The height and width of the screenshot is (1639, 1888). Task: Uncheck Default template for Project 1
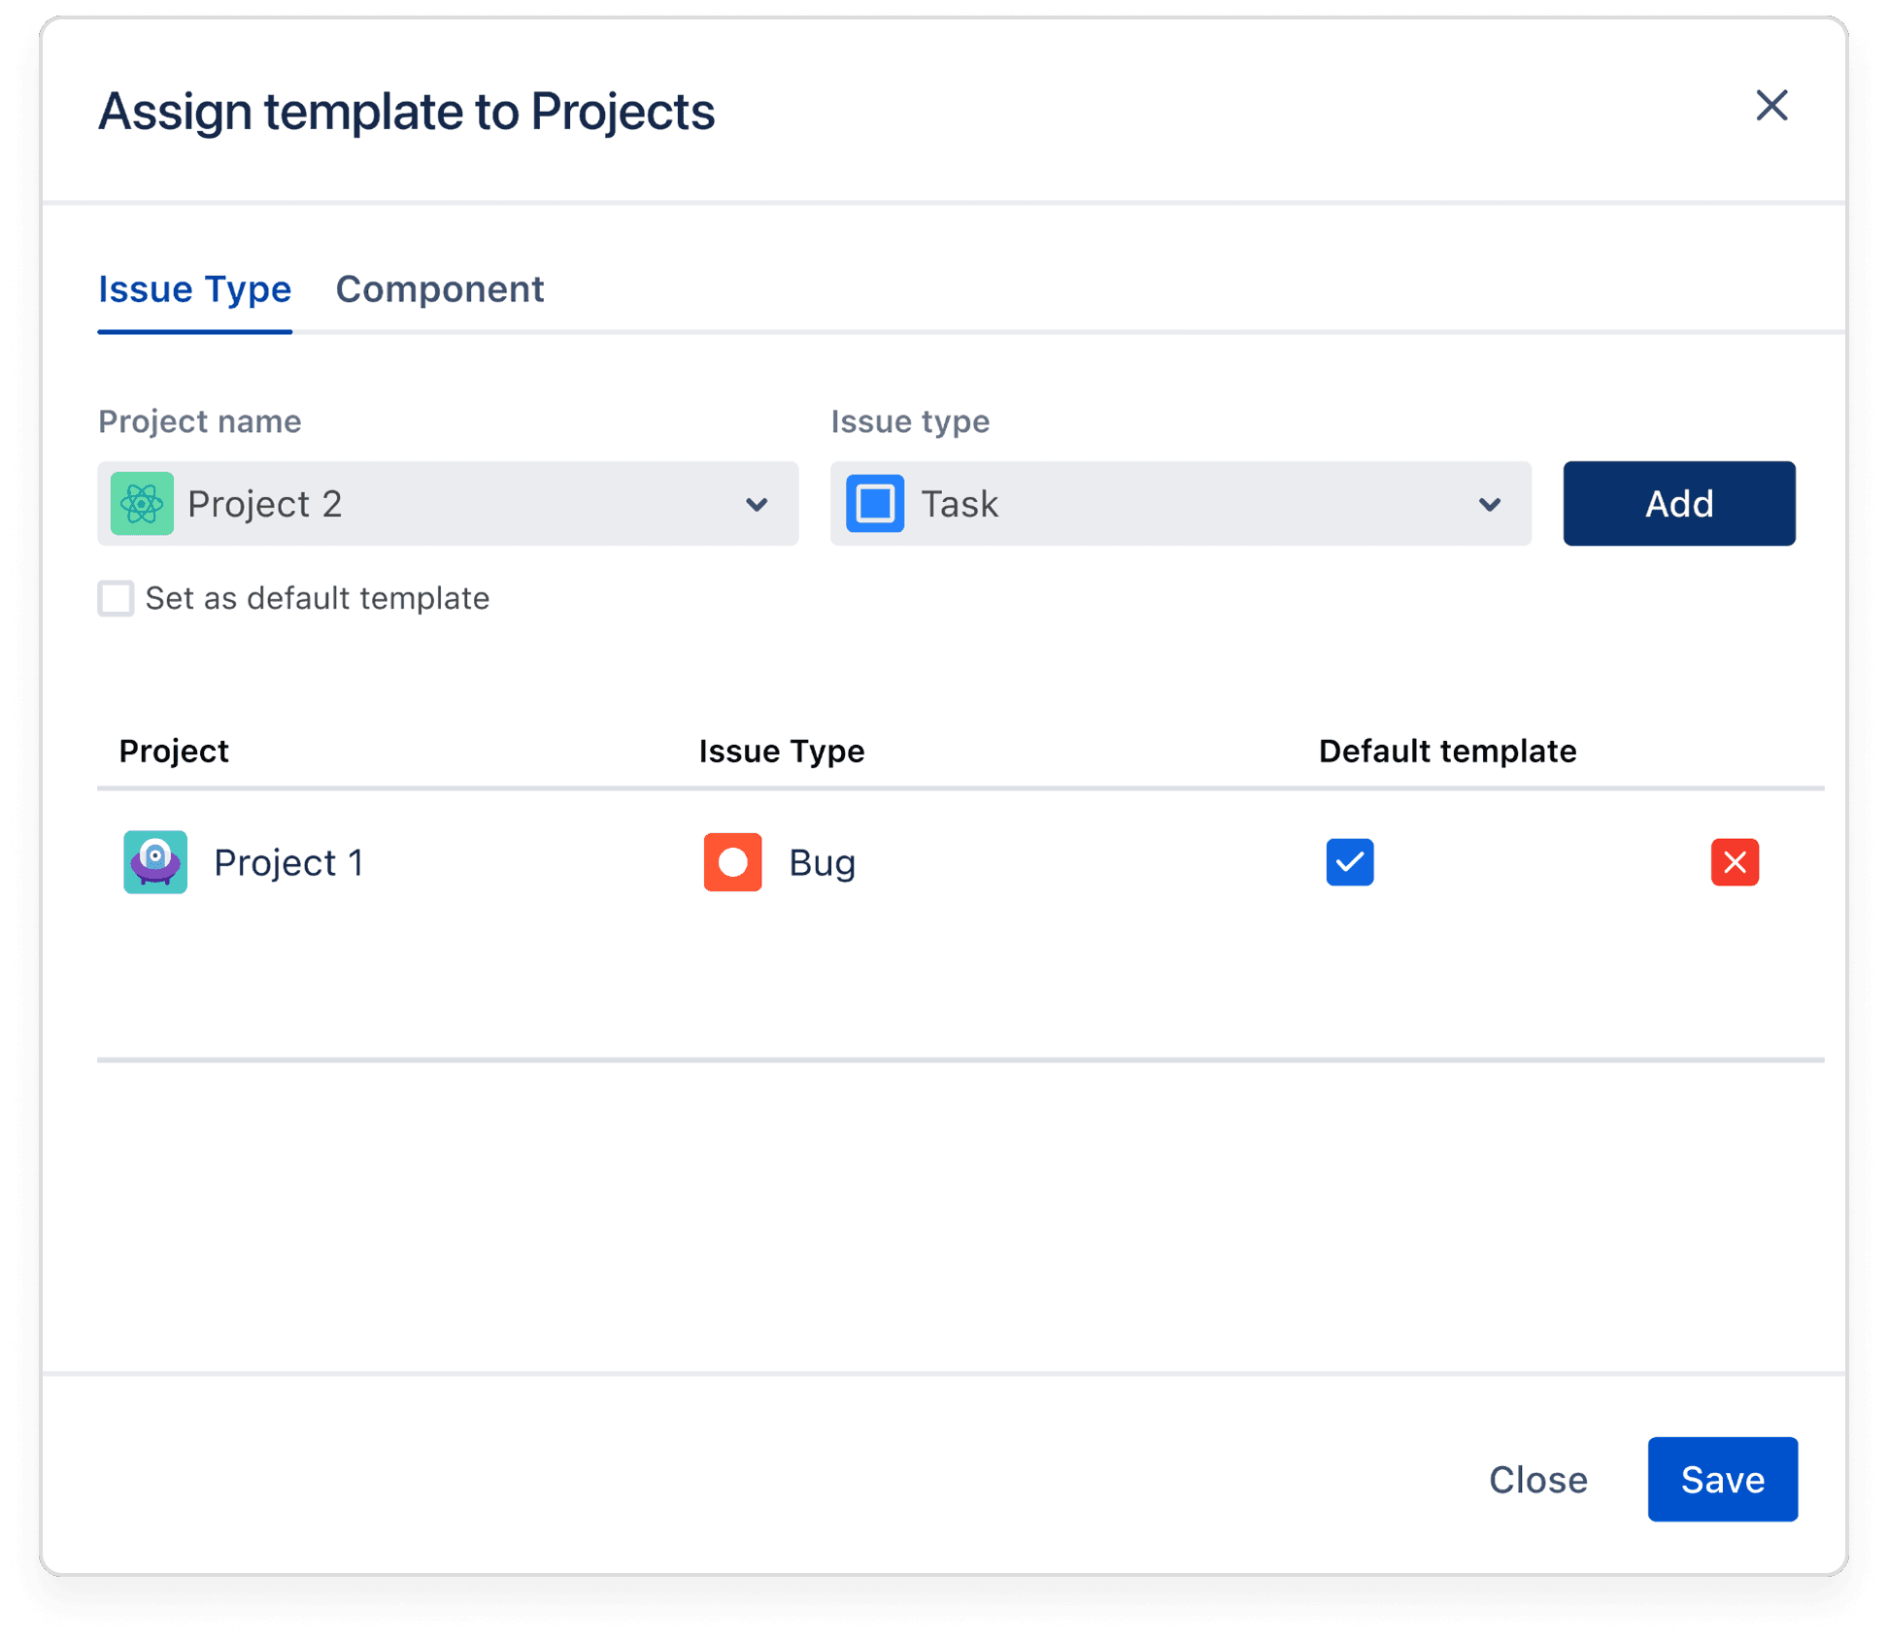click(1349, 862)
